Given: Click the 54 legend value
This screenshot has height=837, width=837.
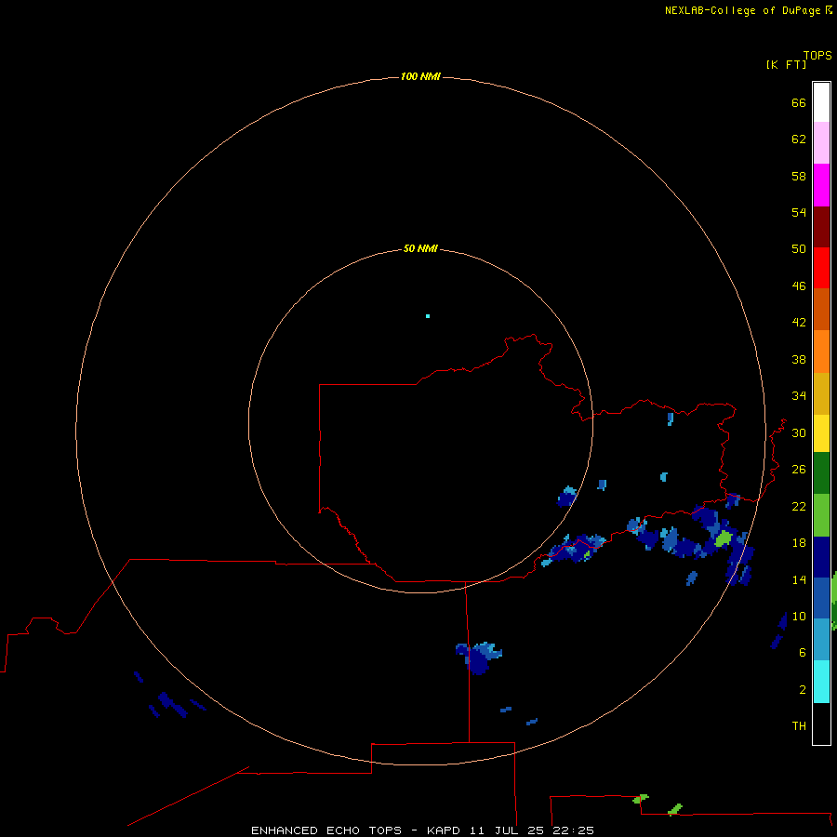Looking at the screenshot, I should 799,212.
